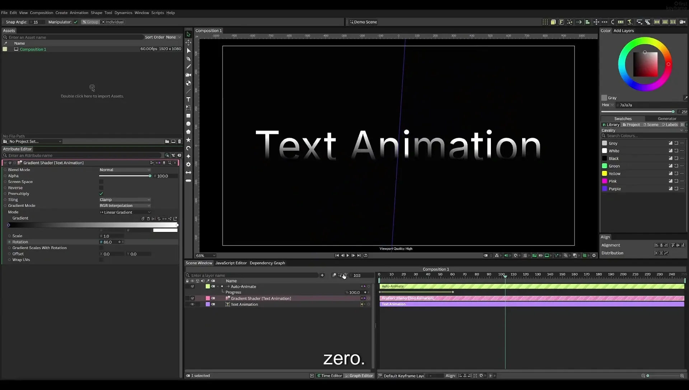Select the Individual manipulator mode
Image resolution: width=689 pixels, height=390 pixels.
[x=113, y=22]
